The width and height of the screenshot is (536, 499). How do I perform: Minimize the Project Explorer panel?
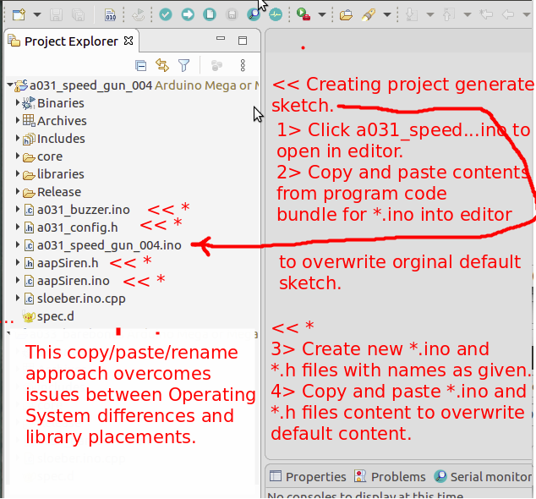click(222, 41)
